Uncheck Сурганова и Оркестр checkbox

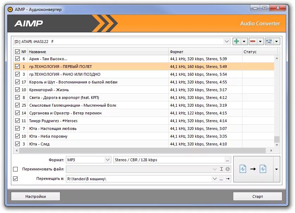17,113
